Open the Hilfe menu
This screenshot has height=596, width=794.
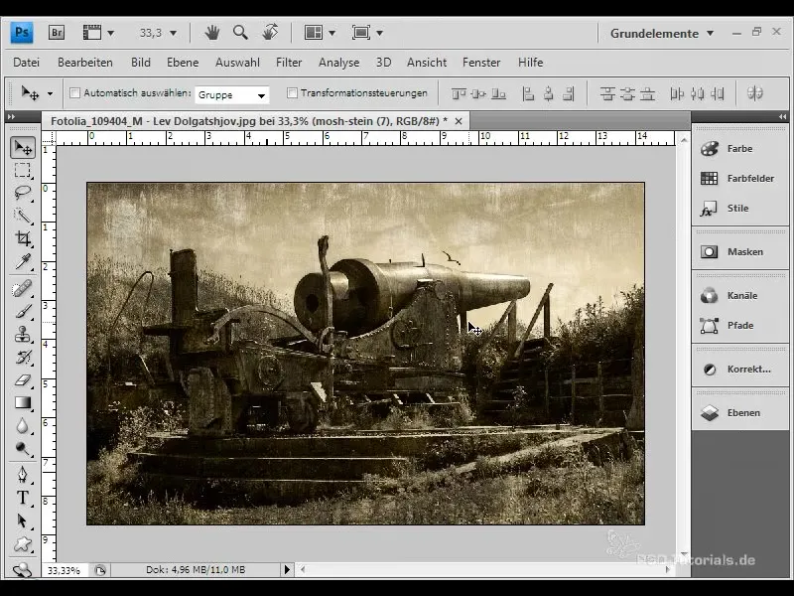point(530,63)
